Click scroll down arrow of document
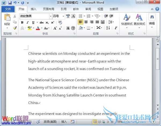The image size is (161, 126). [x=158, y=105]
